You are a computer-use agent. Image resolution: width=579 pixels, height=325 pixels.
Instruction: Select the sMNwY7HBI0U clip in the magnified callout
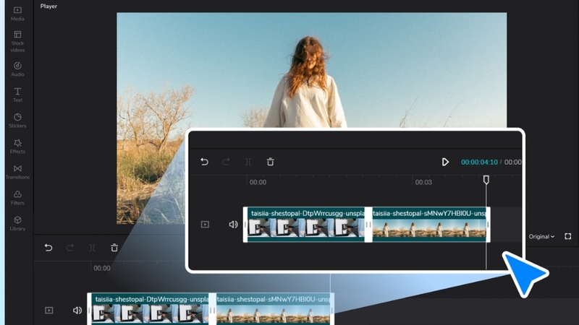tap(429, 225)
